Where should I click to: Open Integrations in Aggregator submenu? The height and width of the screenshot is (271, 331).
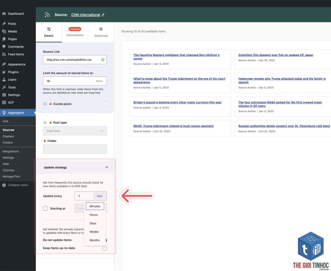click(x=11, y=151)
